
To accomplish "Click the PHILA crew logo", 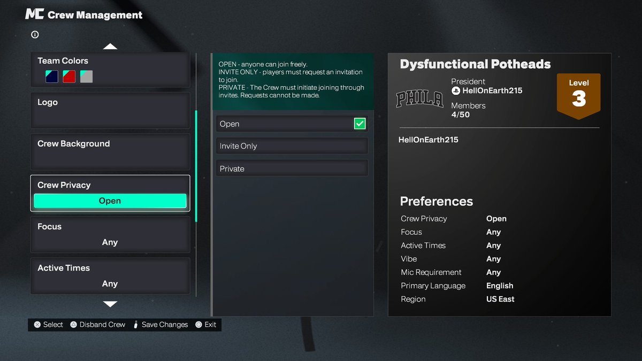I will tap(419, 99).
